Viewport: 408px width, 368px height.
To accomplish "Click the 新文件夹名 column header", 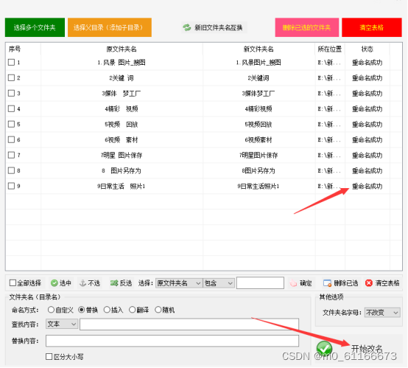I will coord(258,49).
